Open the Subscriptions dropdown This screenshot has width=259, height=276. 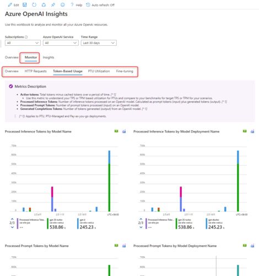(23, 43)
